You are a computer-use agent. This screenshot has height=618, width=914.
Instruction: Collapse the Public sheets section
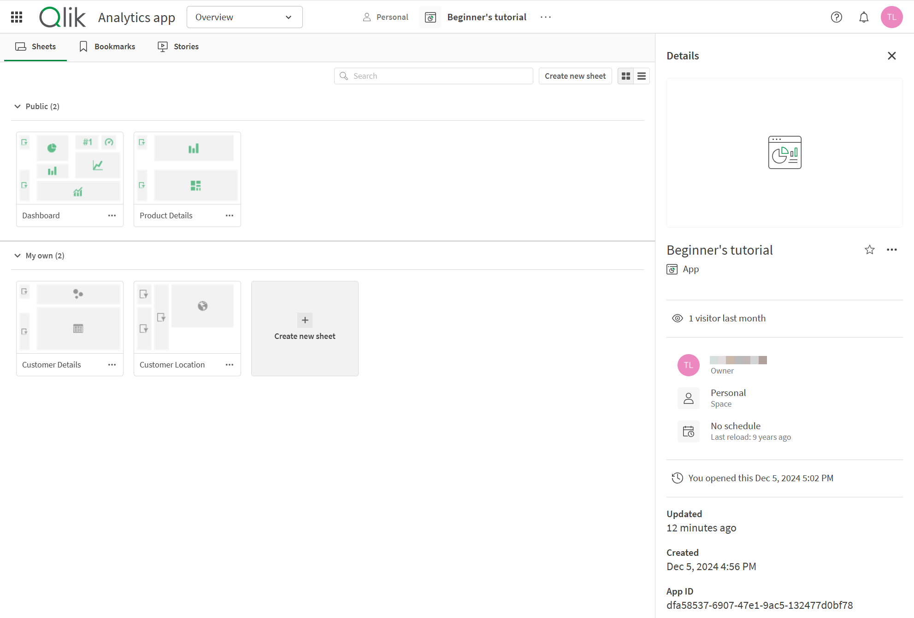click(x=17, y=106)
